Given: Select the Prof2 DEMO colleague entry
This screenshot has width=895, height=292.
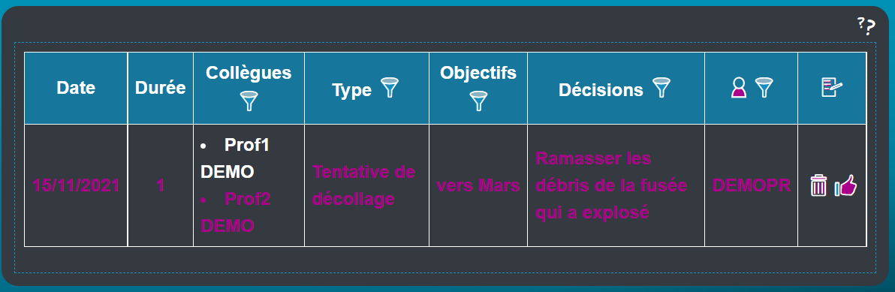Looking at the screenshot, I should (x=234, y=212).
